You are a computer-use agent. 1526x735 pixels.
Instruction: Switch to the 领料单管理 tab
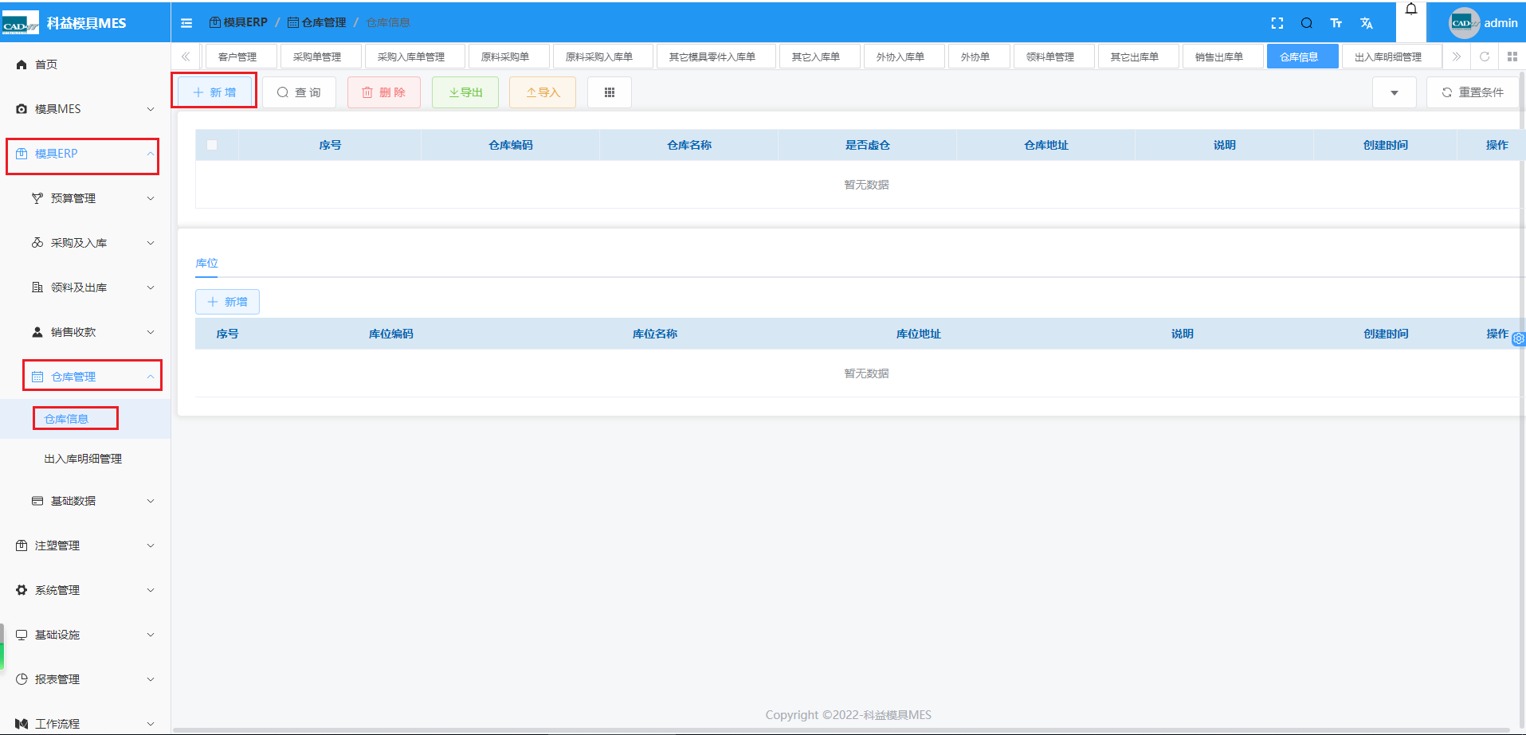pos(1054,57)
